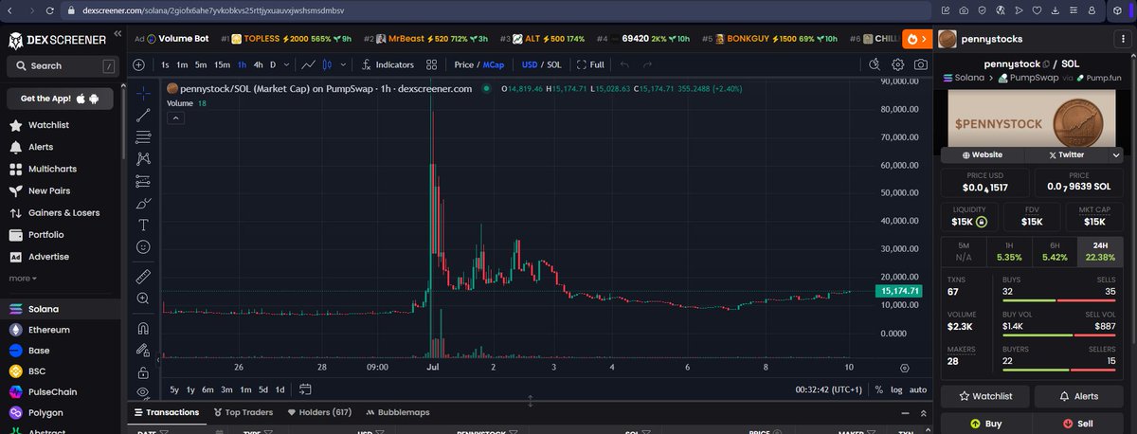Image resolution: width=1137 pixels, height=434 pixels.
Task: Enter Full screen chart mode
Action: [x=589, y=64]
